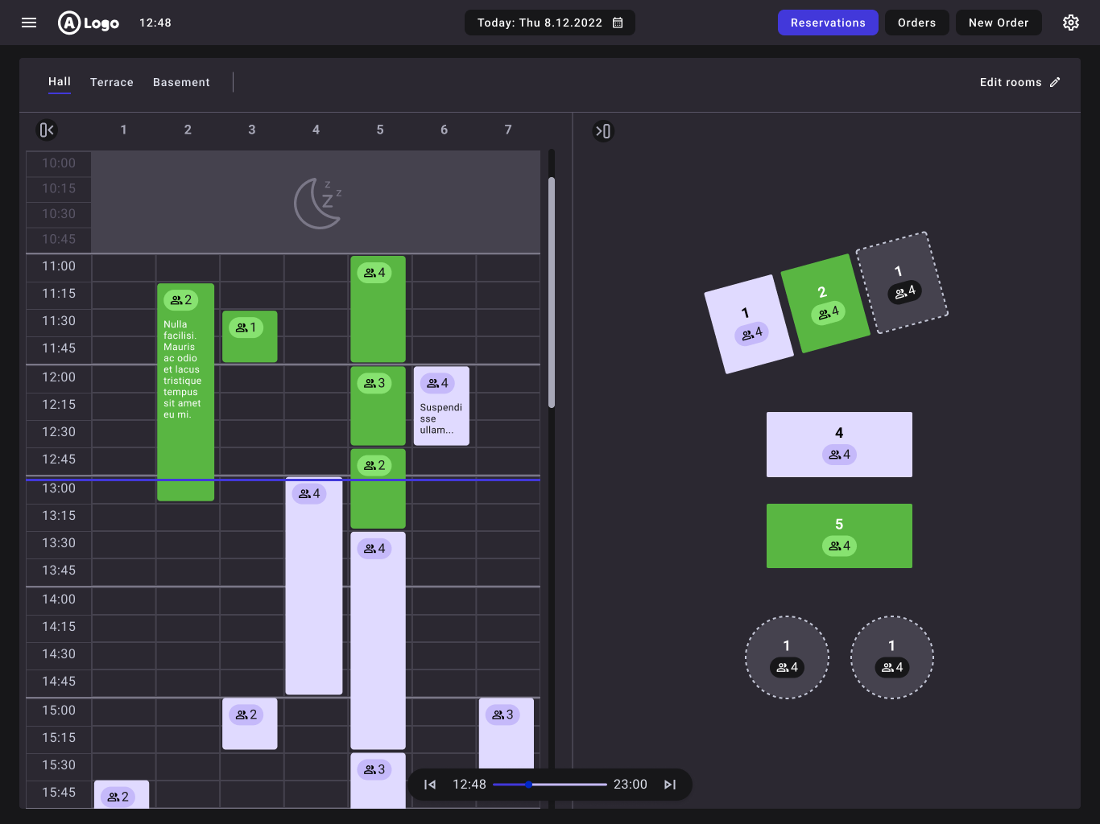Screen dimensions: 1100x824
Task: Click the pencil icon next to Edit rooms
Action: pyautogui.click(x=1055, y=82)
